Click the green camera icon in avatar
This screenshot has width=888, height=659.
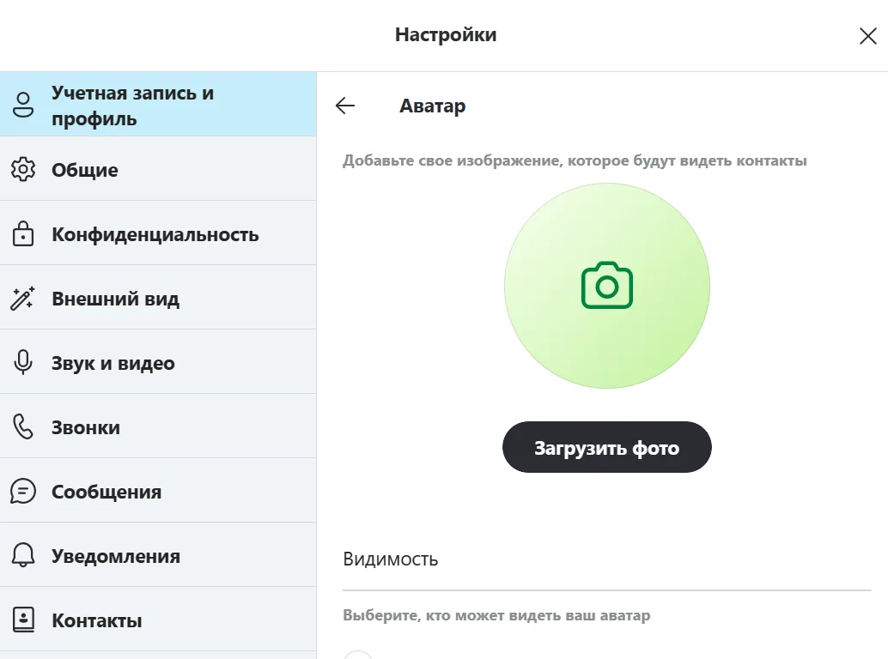[607, 285]
